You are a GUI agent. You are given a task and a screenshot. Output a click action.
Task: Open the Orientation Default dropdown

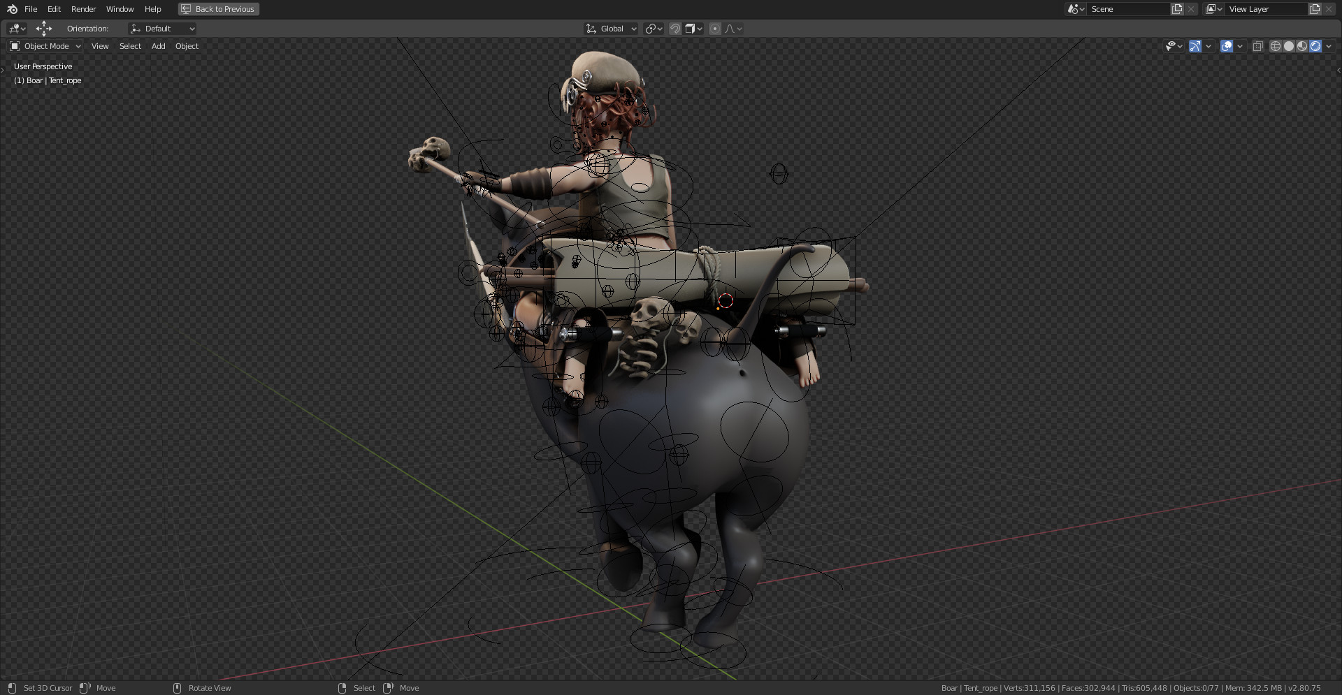[162, 29]
